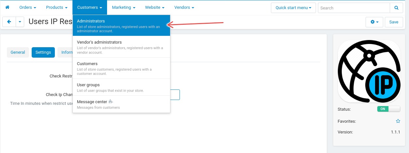Open the Vendors menu in navbar
Screen dimensions: 409x153
pos(184,7)
